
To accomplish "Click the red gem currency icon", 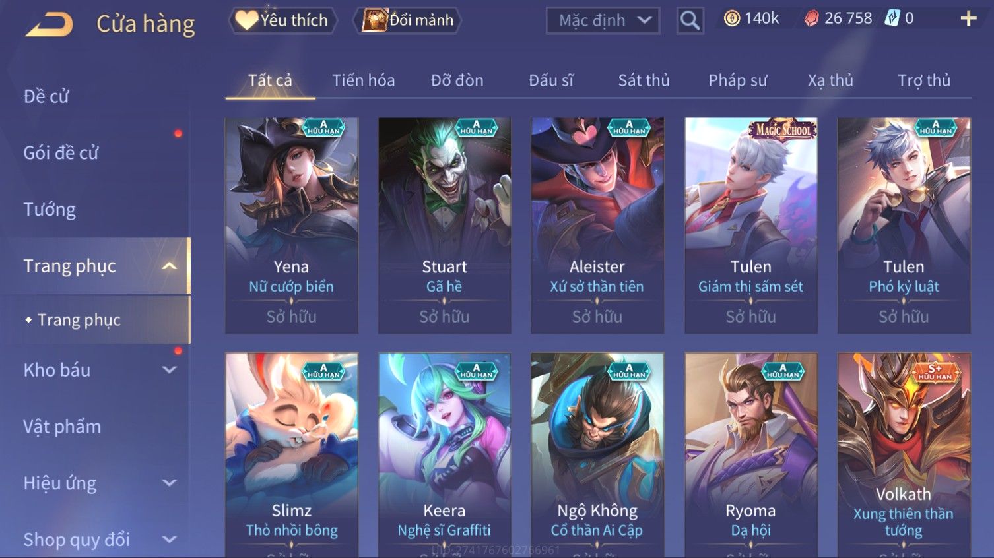I will point(811,18).
